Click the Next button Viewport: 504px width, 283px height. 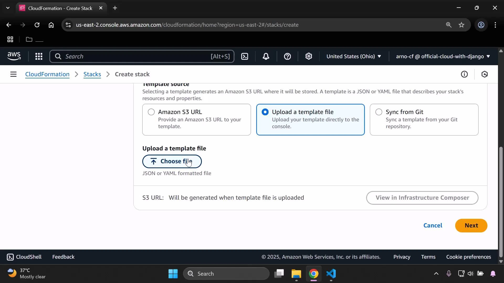pos(471,225)
